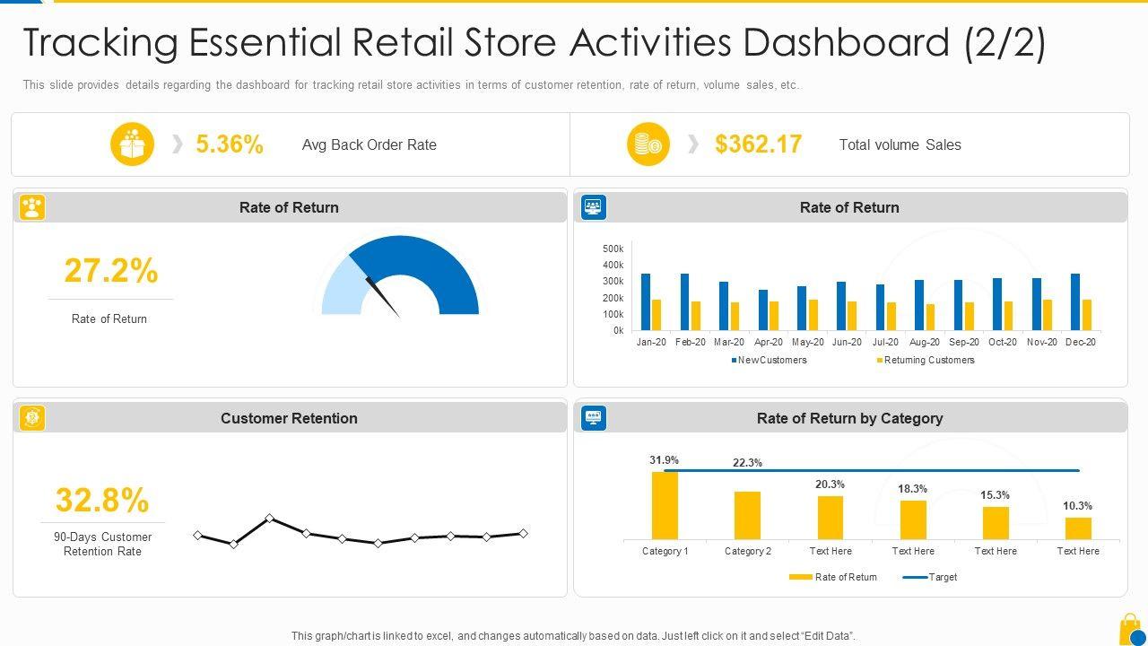Select the Customer Retention panel title
1148x646 pixels.
(289, 418)
